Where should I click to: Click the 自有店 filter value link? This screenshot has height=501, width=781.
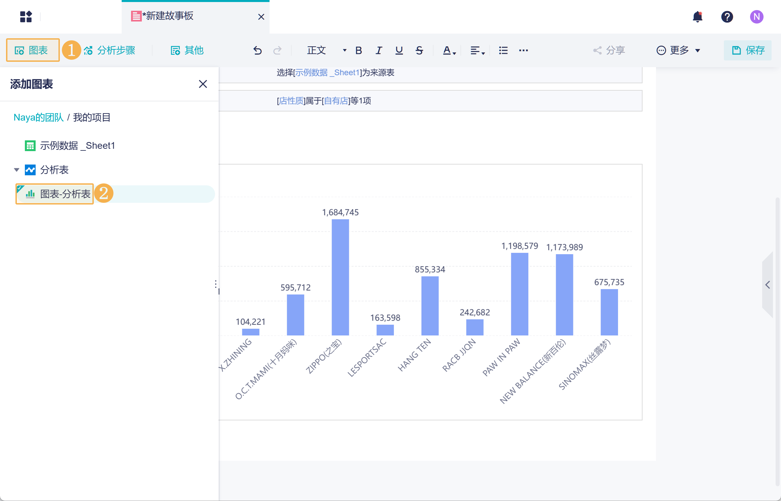click(x=336, y=101)
